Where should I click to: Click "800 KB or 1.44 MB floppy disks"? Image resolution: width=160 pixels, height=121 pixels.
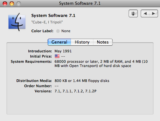coord(82,81)
